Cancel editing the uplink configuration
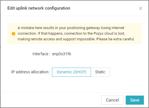The image size is (149, 108). (112, 100)
